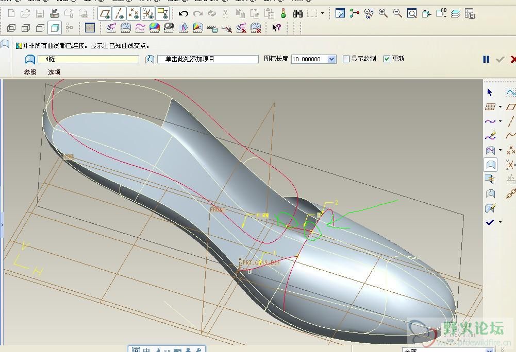Select the arrow pointer tool in right toolbar
Screen dimensions: 516x352
click(x=490, y=92)
